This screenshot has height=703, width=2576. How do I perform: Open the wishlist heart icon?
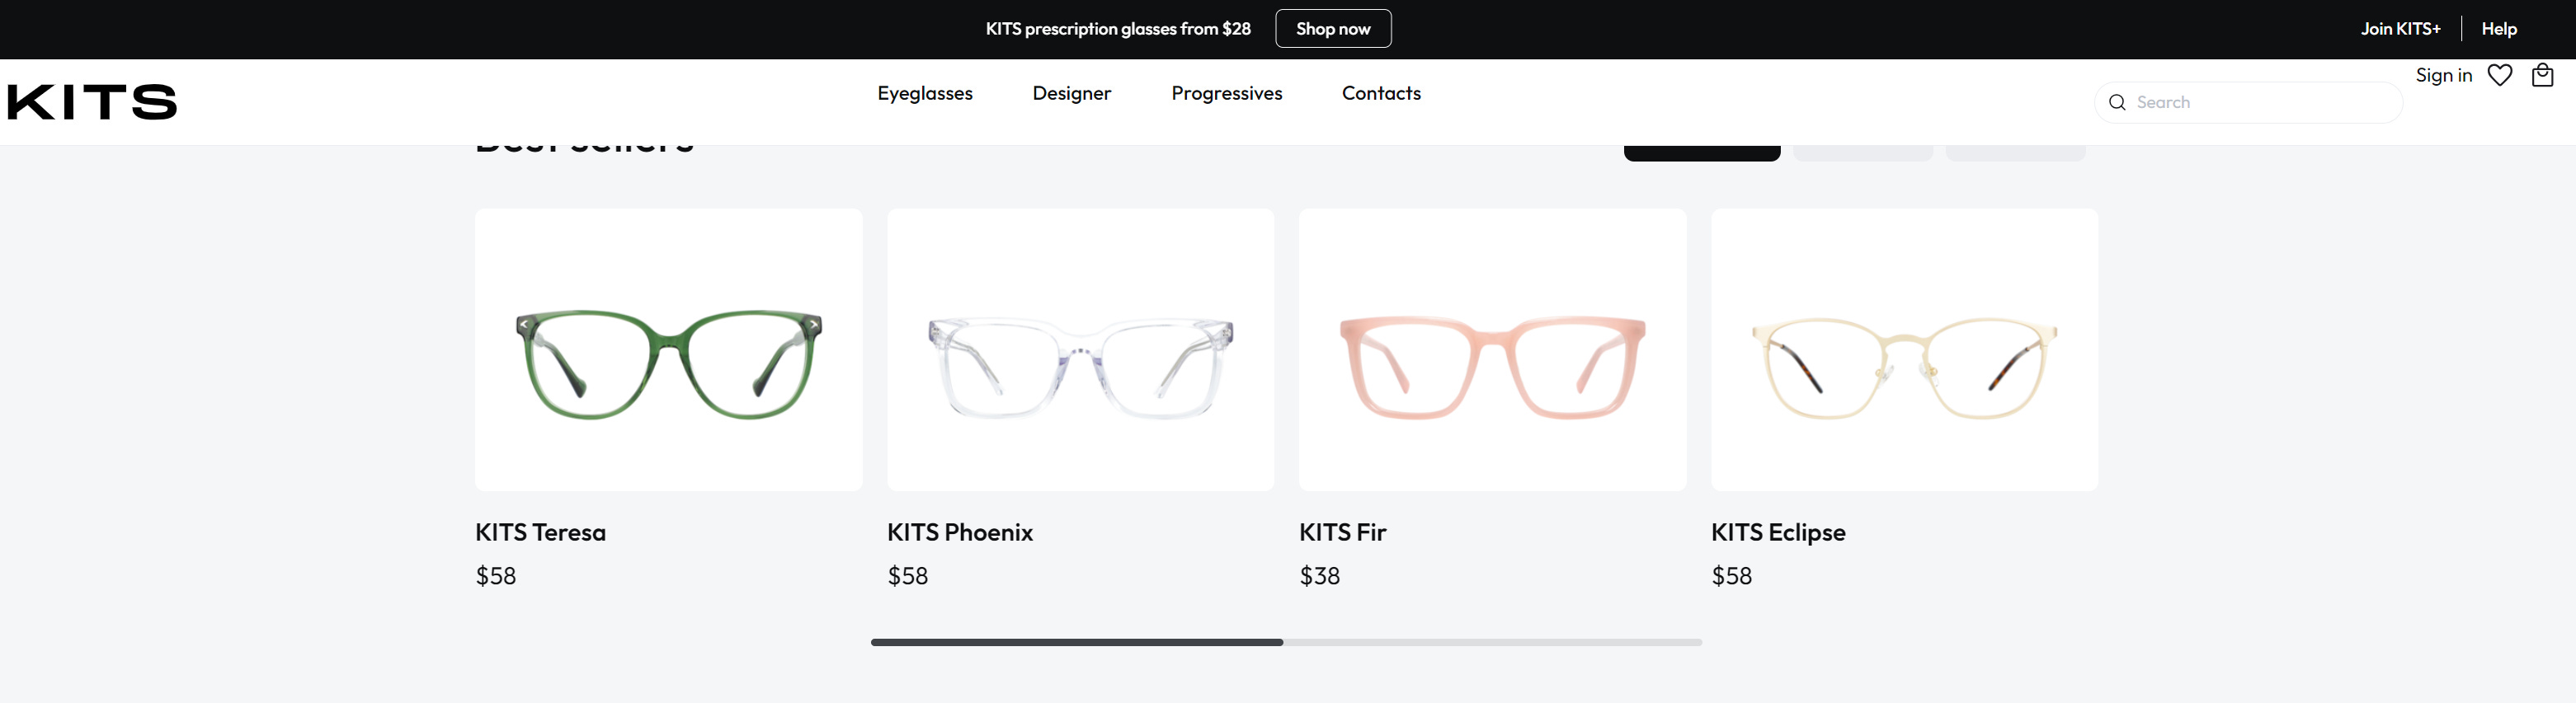point(2499,75)
